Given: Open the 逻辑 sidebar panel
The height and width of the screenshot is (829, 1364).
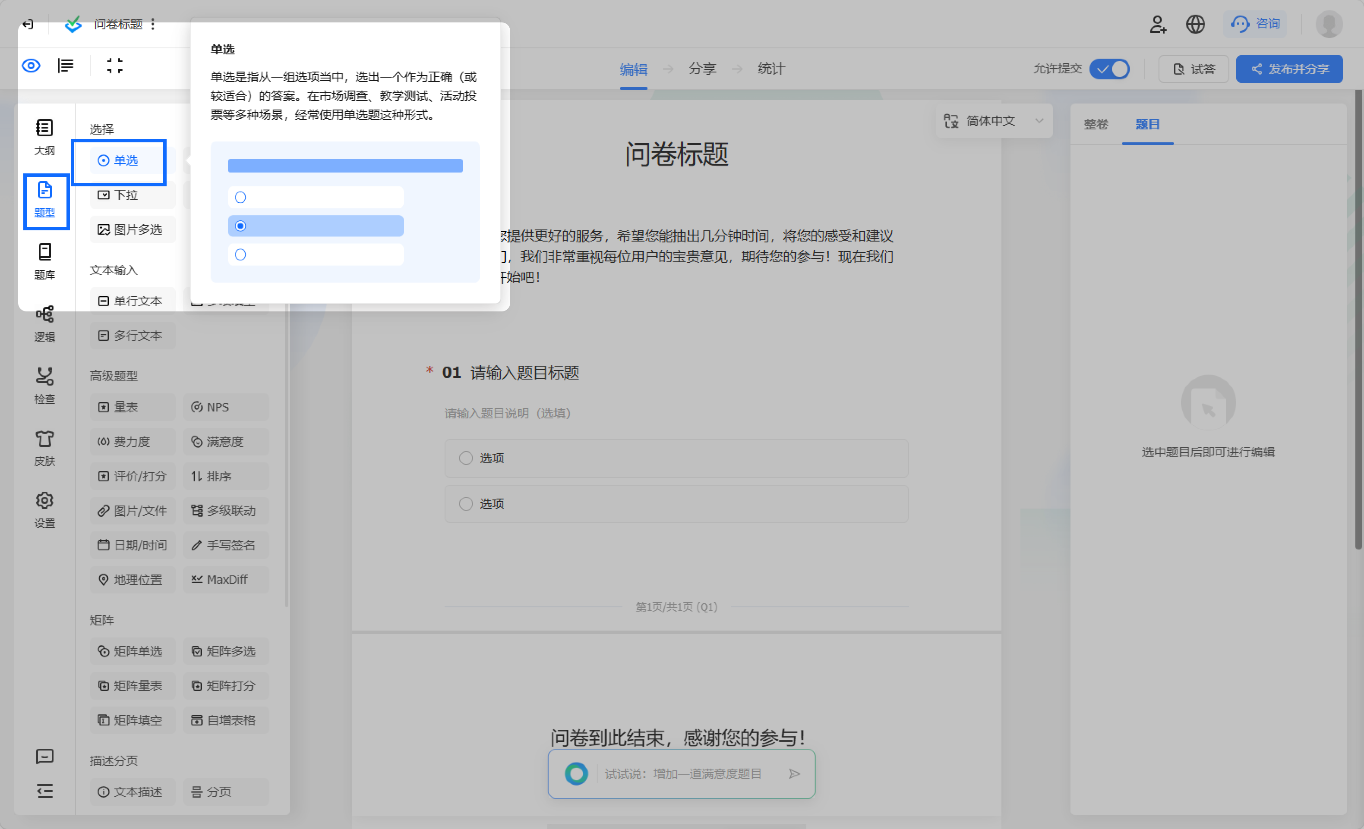Looking at the screenshot, I should 45,324.
